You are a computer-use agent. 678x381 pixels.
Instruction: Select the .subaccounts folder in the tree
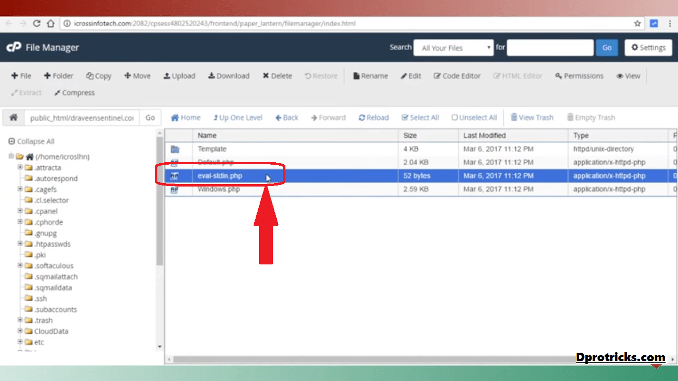point(56,309)
